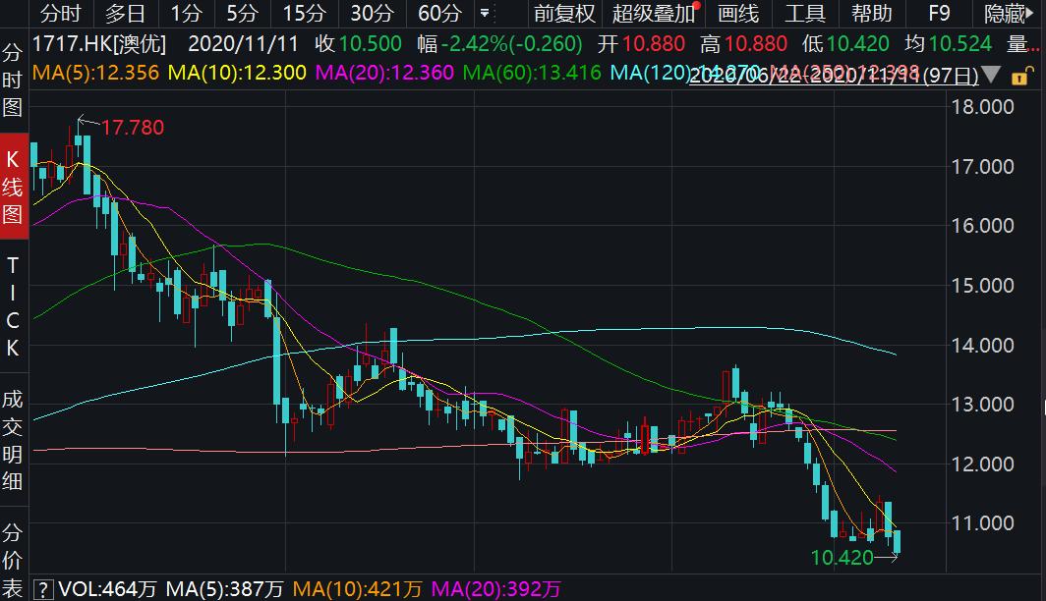1046x601 pixels.
Task: Open the TICK sidebar tab
Action: pyautogui.click(x=13, y=306)
